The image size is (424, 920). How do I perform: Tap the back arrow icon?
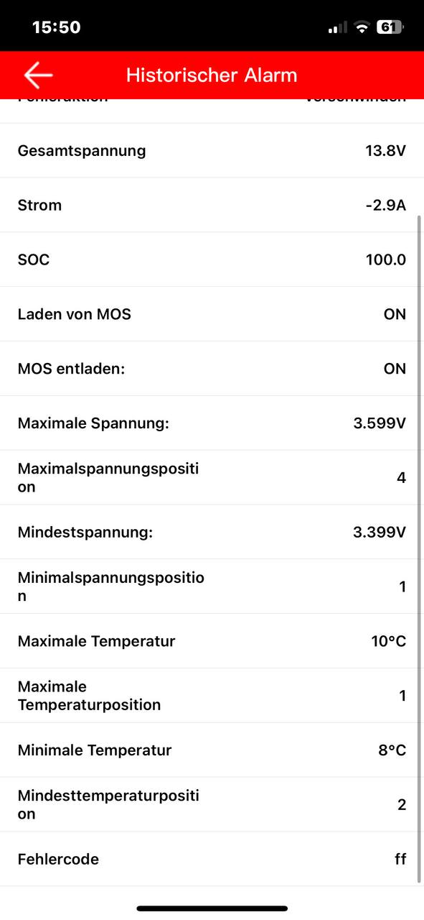[38, 75]
